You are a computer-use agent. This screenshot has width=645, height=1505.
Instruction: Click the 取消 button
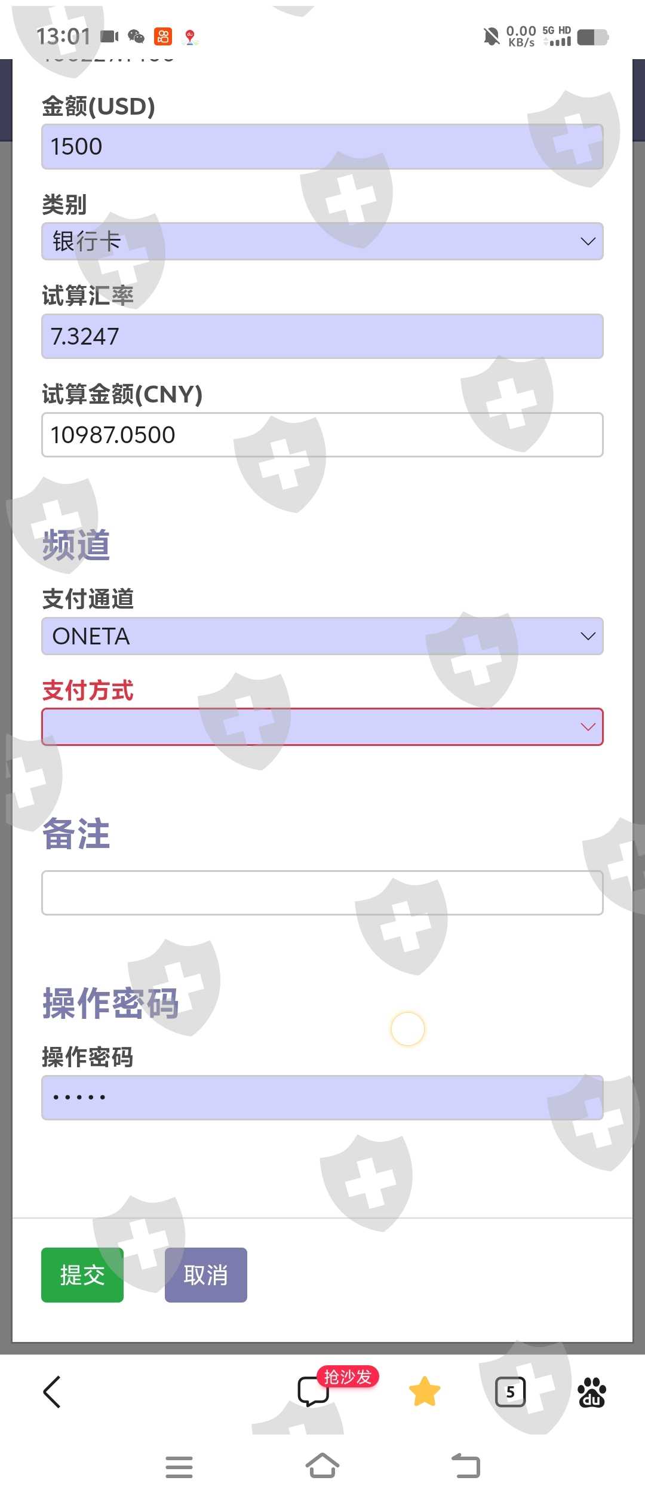[x=205, y=1274]
